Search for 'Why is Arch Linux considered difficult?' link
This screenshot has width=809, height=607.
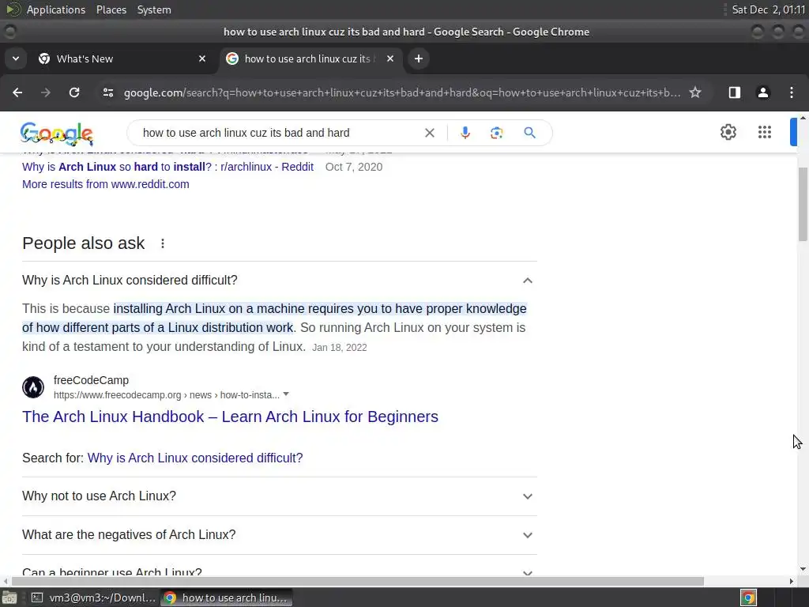coord(195,458)
